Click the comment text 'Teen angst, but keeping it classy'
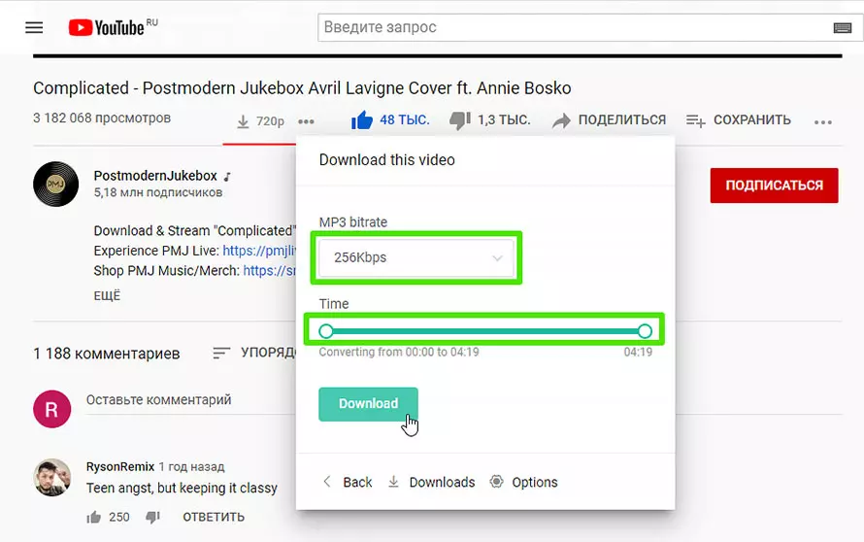The width and height of the screenshot is (864, 542). click(182, 488)
